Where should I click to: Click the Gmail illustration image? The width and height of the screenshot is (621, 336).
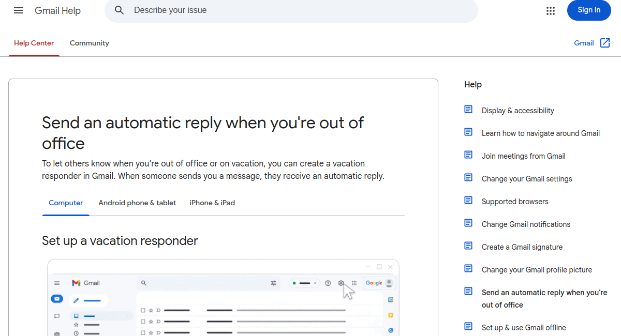click(223, 297)
